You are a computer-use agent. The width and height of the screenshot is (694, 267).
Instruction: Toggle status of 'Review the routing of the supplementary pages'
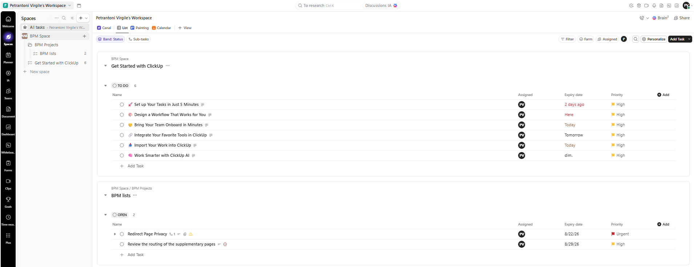click(x=122, y=244)
